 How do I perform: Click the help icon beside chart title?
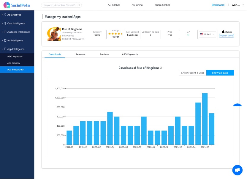[161, 68]
